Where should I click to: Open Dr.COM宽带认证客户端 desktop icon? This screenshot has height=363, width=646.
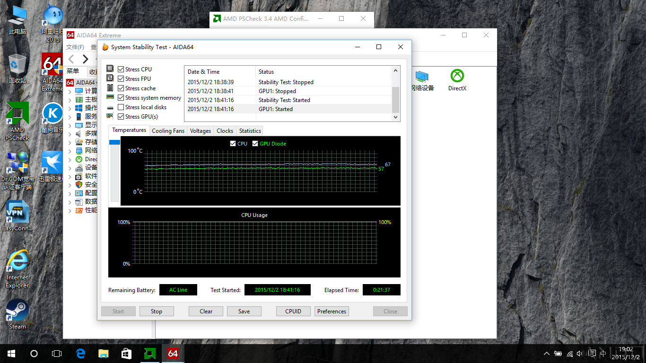click(17, 170)
